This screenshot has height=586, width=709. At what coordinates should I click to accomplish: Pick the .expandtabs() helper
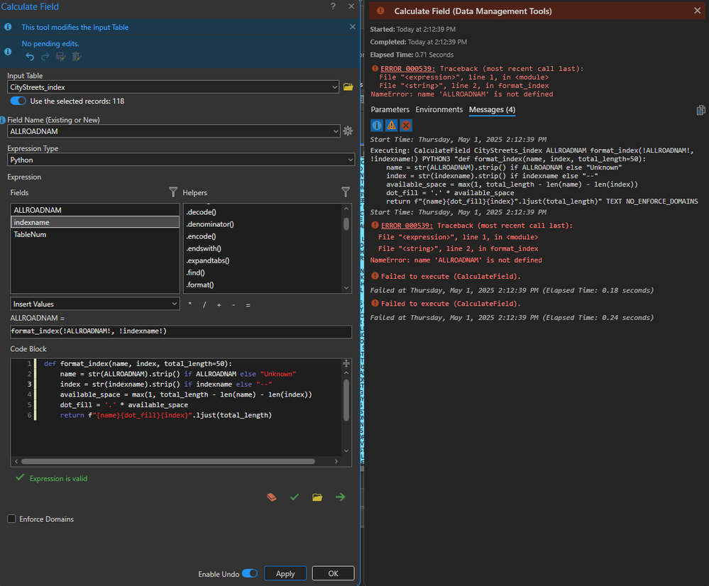[208, 261]
